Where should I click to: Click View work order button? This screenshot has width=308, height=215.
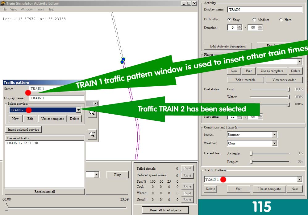tap(284, 80)
